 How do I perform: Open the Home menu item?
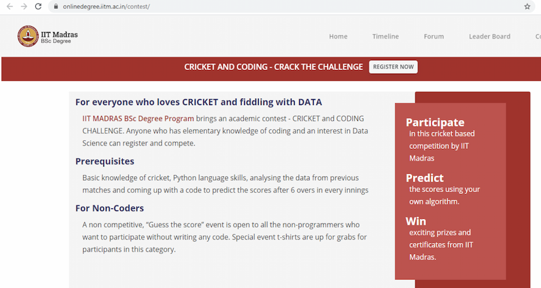coord(338,37)
